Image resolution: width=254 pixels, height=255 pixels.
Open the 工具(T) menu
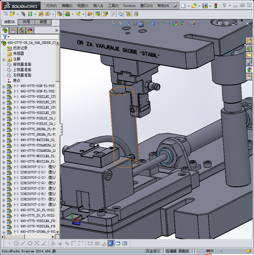[x=113, y=6]
